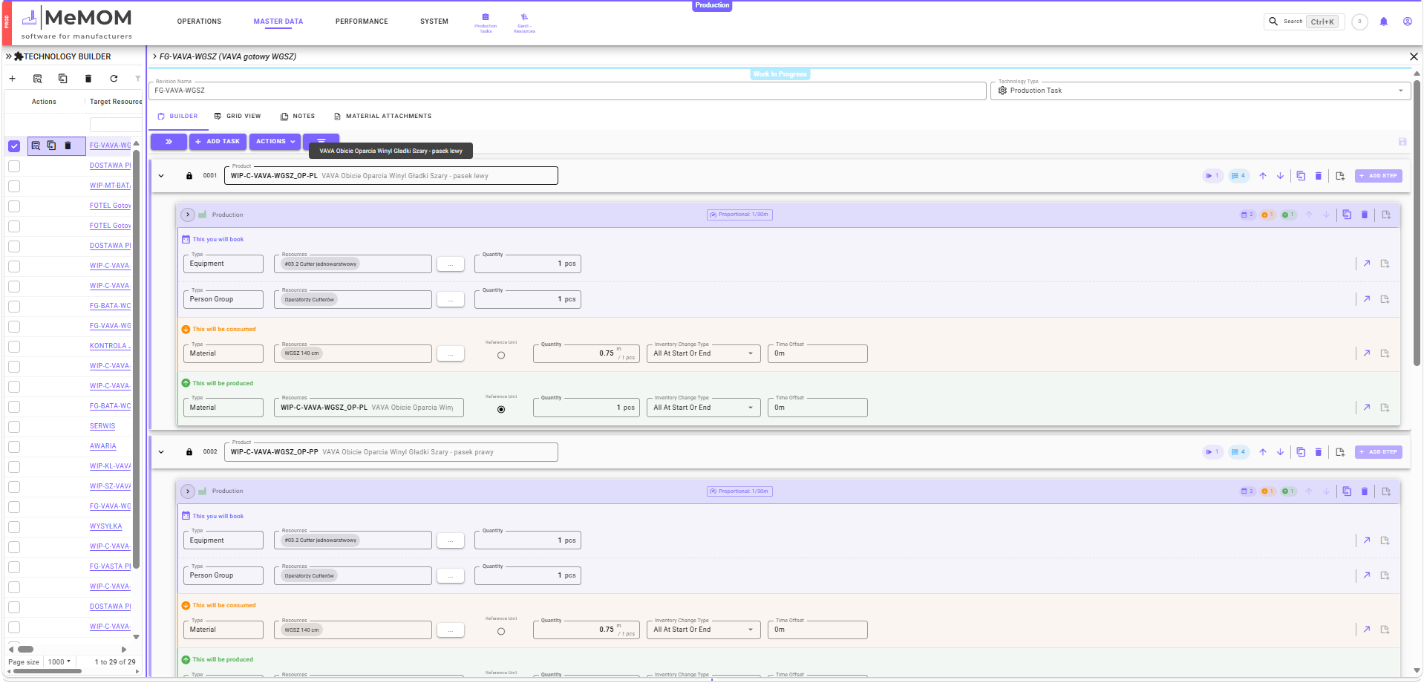
Task: Open the Operations menu
Action: [x=199, y=22]
